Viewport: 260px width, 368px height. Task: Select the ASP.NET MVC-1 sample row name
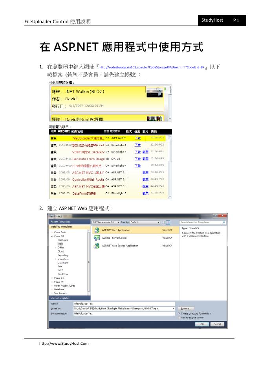pyautogui.click(x=88, y=173)
